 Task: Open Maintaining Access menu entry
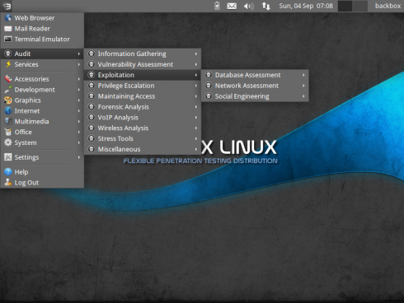[x=143, y=96]
